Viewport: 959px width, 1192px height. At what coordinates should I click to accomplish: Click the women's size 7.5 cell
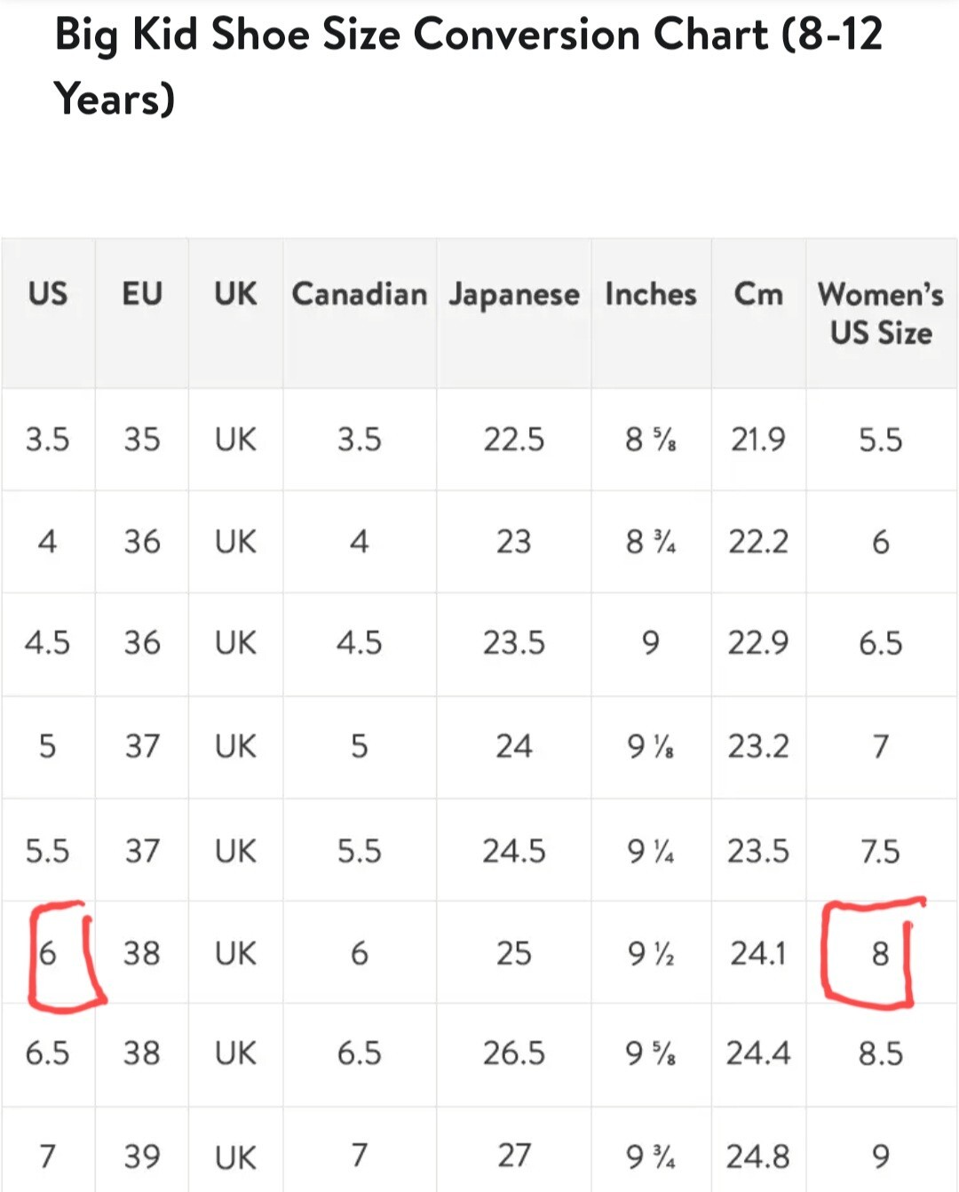[880, 851]
